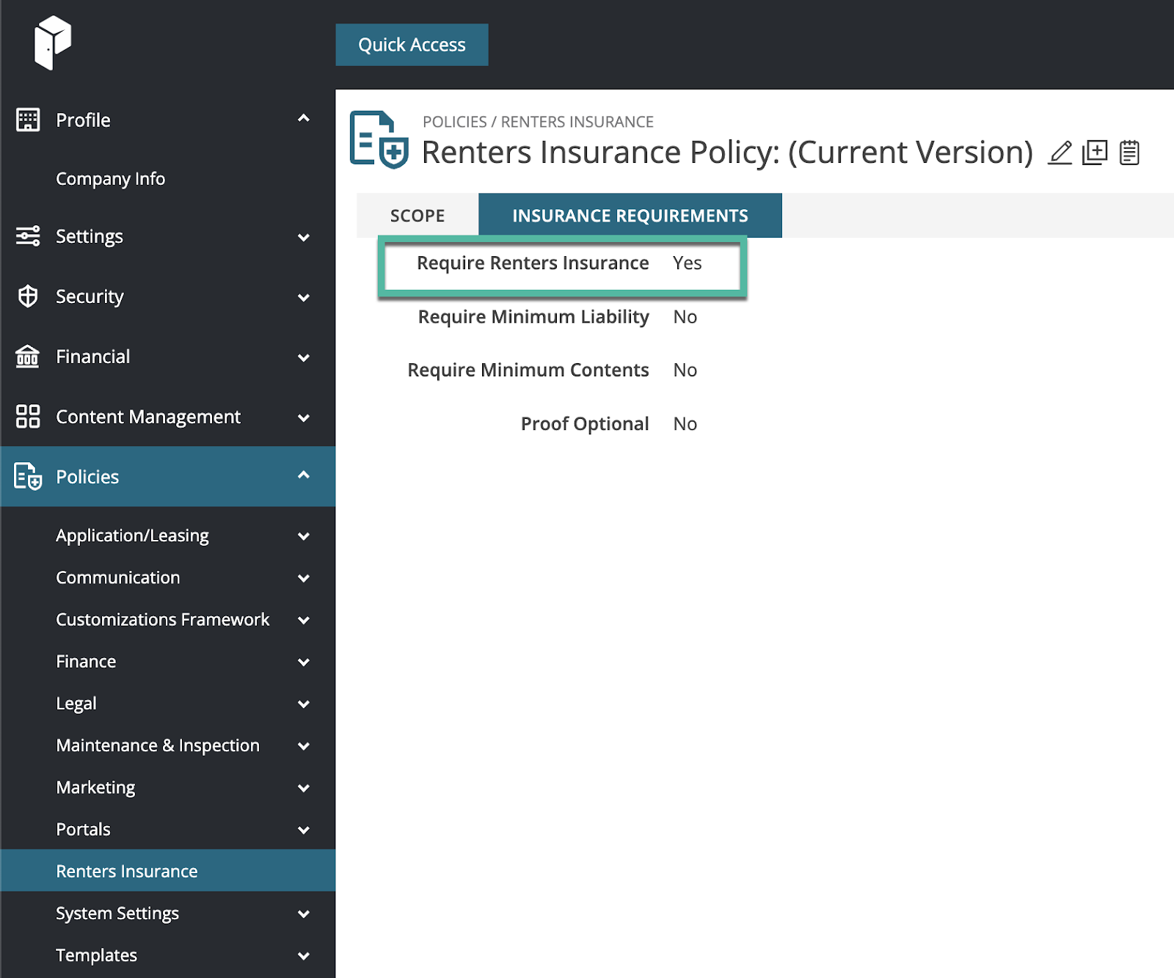Click the large policy header icon

pos(379,139)
